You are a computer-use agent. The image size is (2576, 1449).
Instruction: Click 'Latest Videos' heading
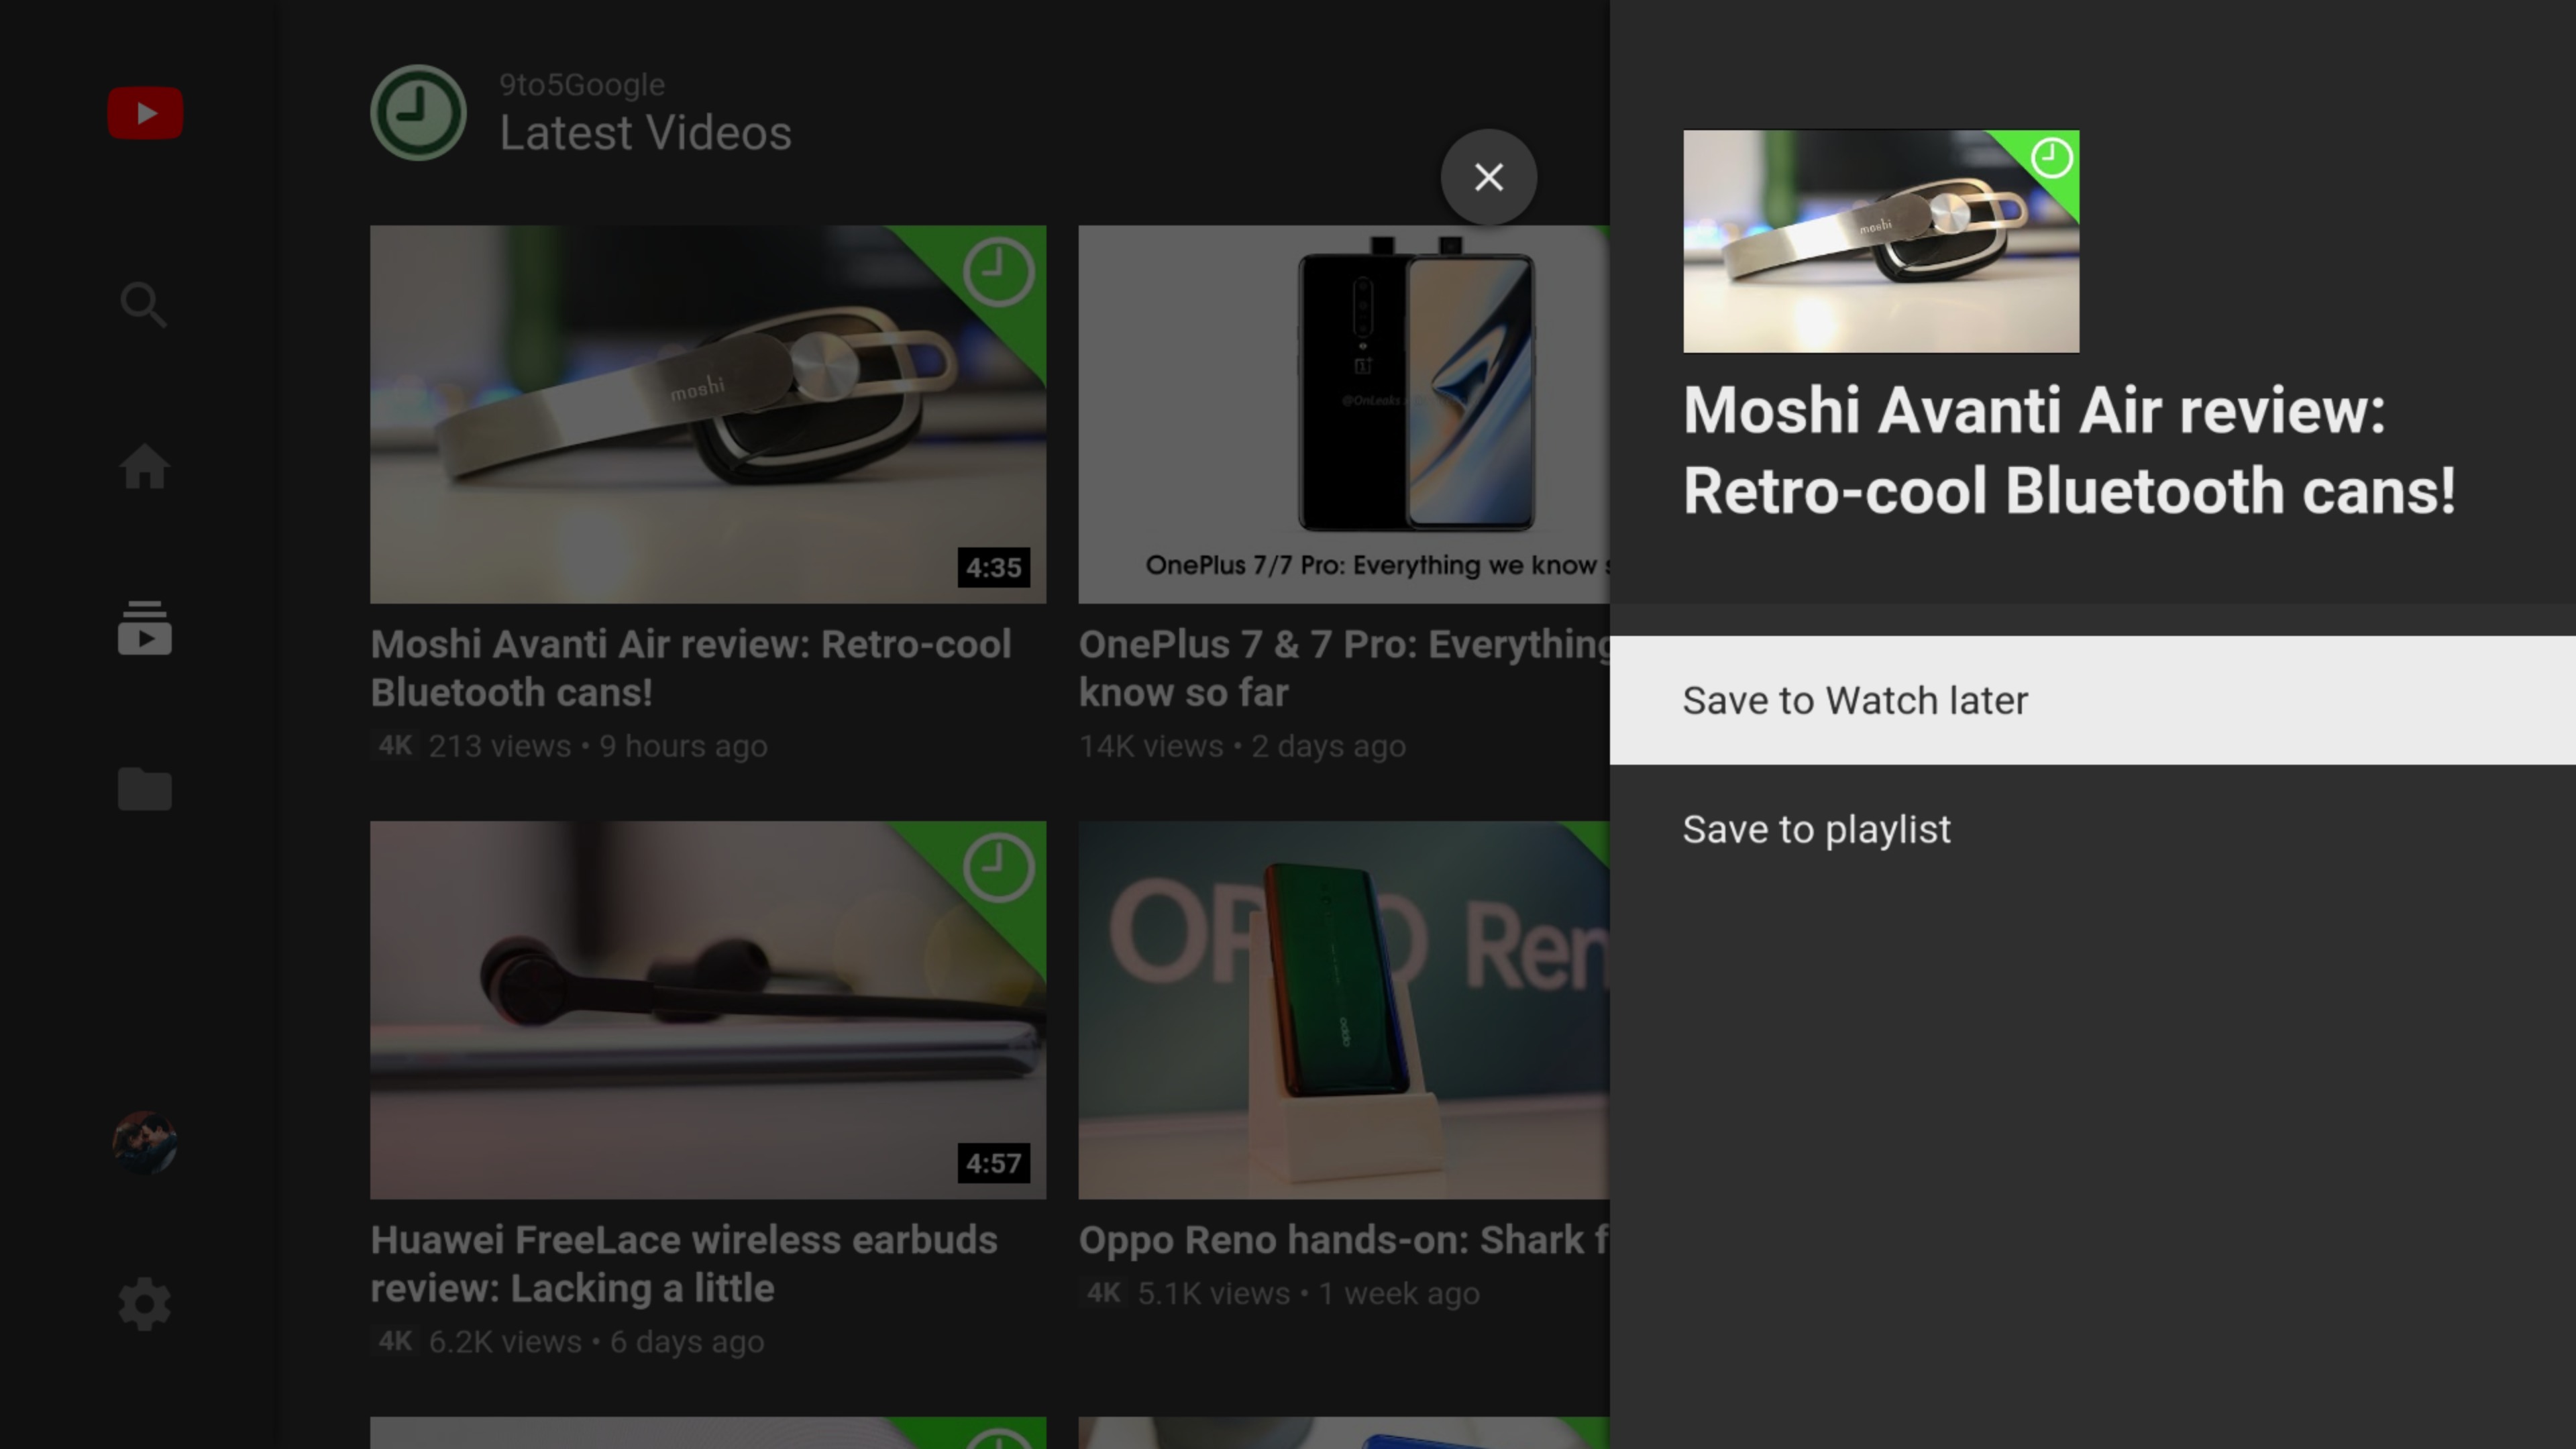pos(645,133)
